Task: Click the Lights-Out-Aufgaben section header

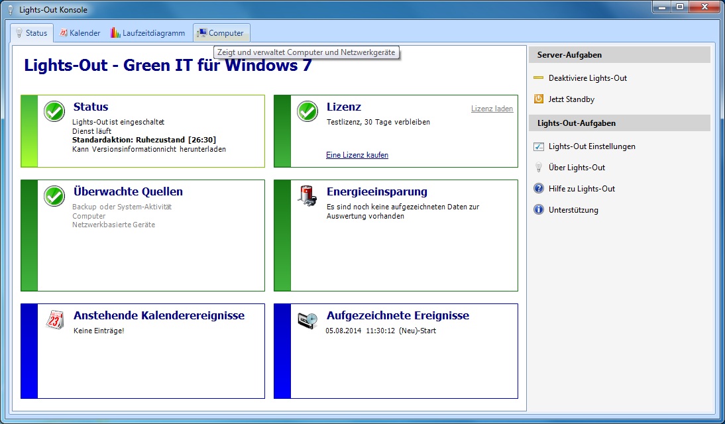Action: pos(620,123)
